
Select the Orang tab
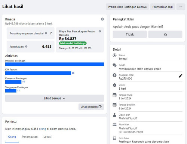pyautogui.click(x=12, y=137)
